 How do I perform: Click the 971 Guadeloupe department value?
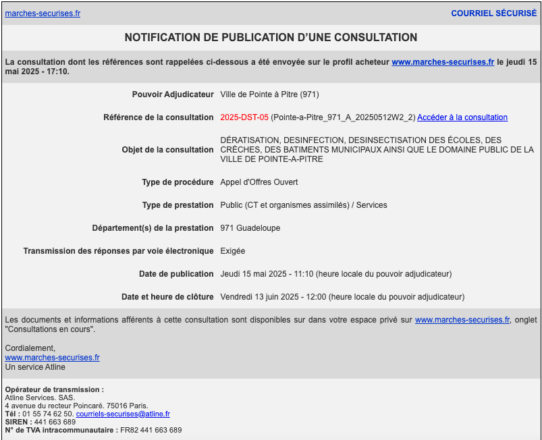point(250,228)
